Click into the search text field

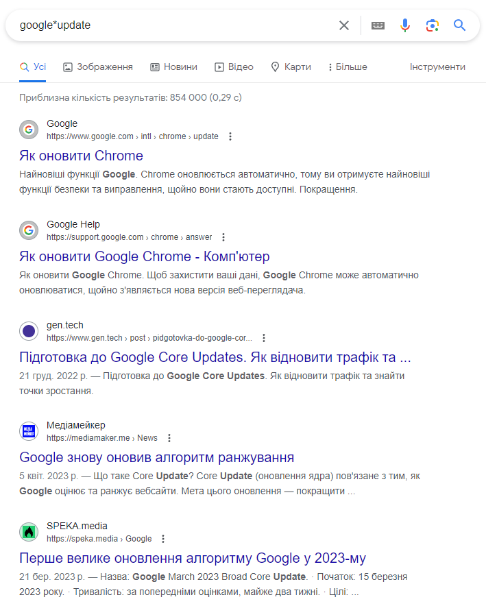171,25
